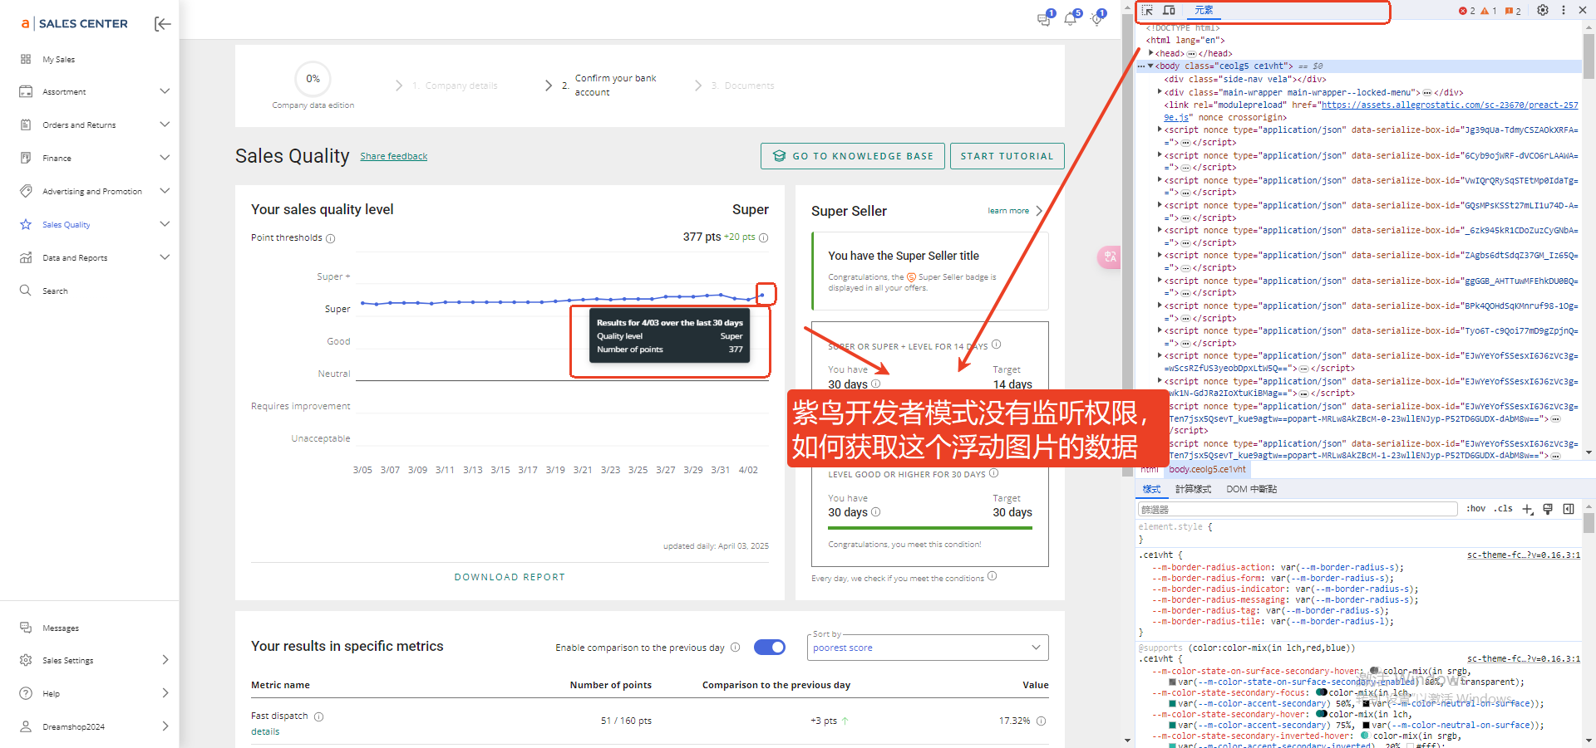
Task: Open DevTools more options menu
Action: pos(1564,11)
